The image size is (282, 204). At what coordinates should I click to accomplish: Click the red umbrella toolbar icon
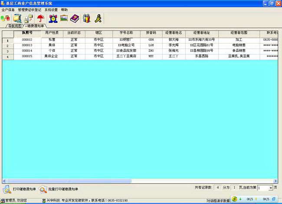(41, 18)
